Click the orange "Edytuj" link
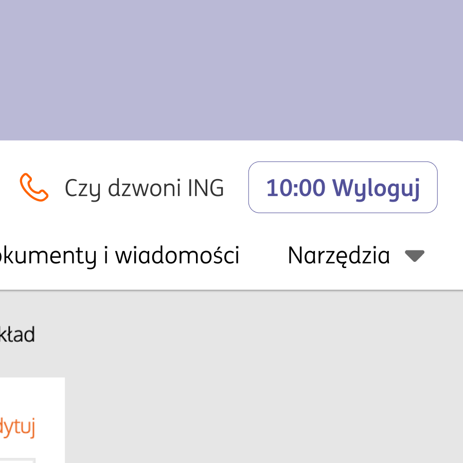Viewport: 463px width, 463px height. (17, 427)
